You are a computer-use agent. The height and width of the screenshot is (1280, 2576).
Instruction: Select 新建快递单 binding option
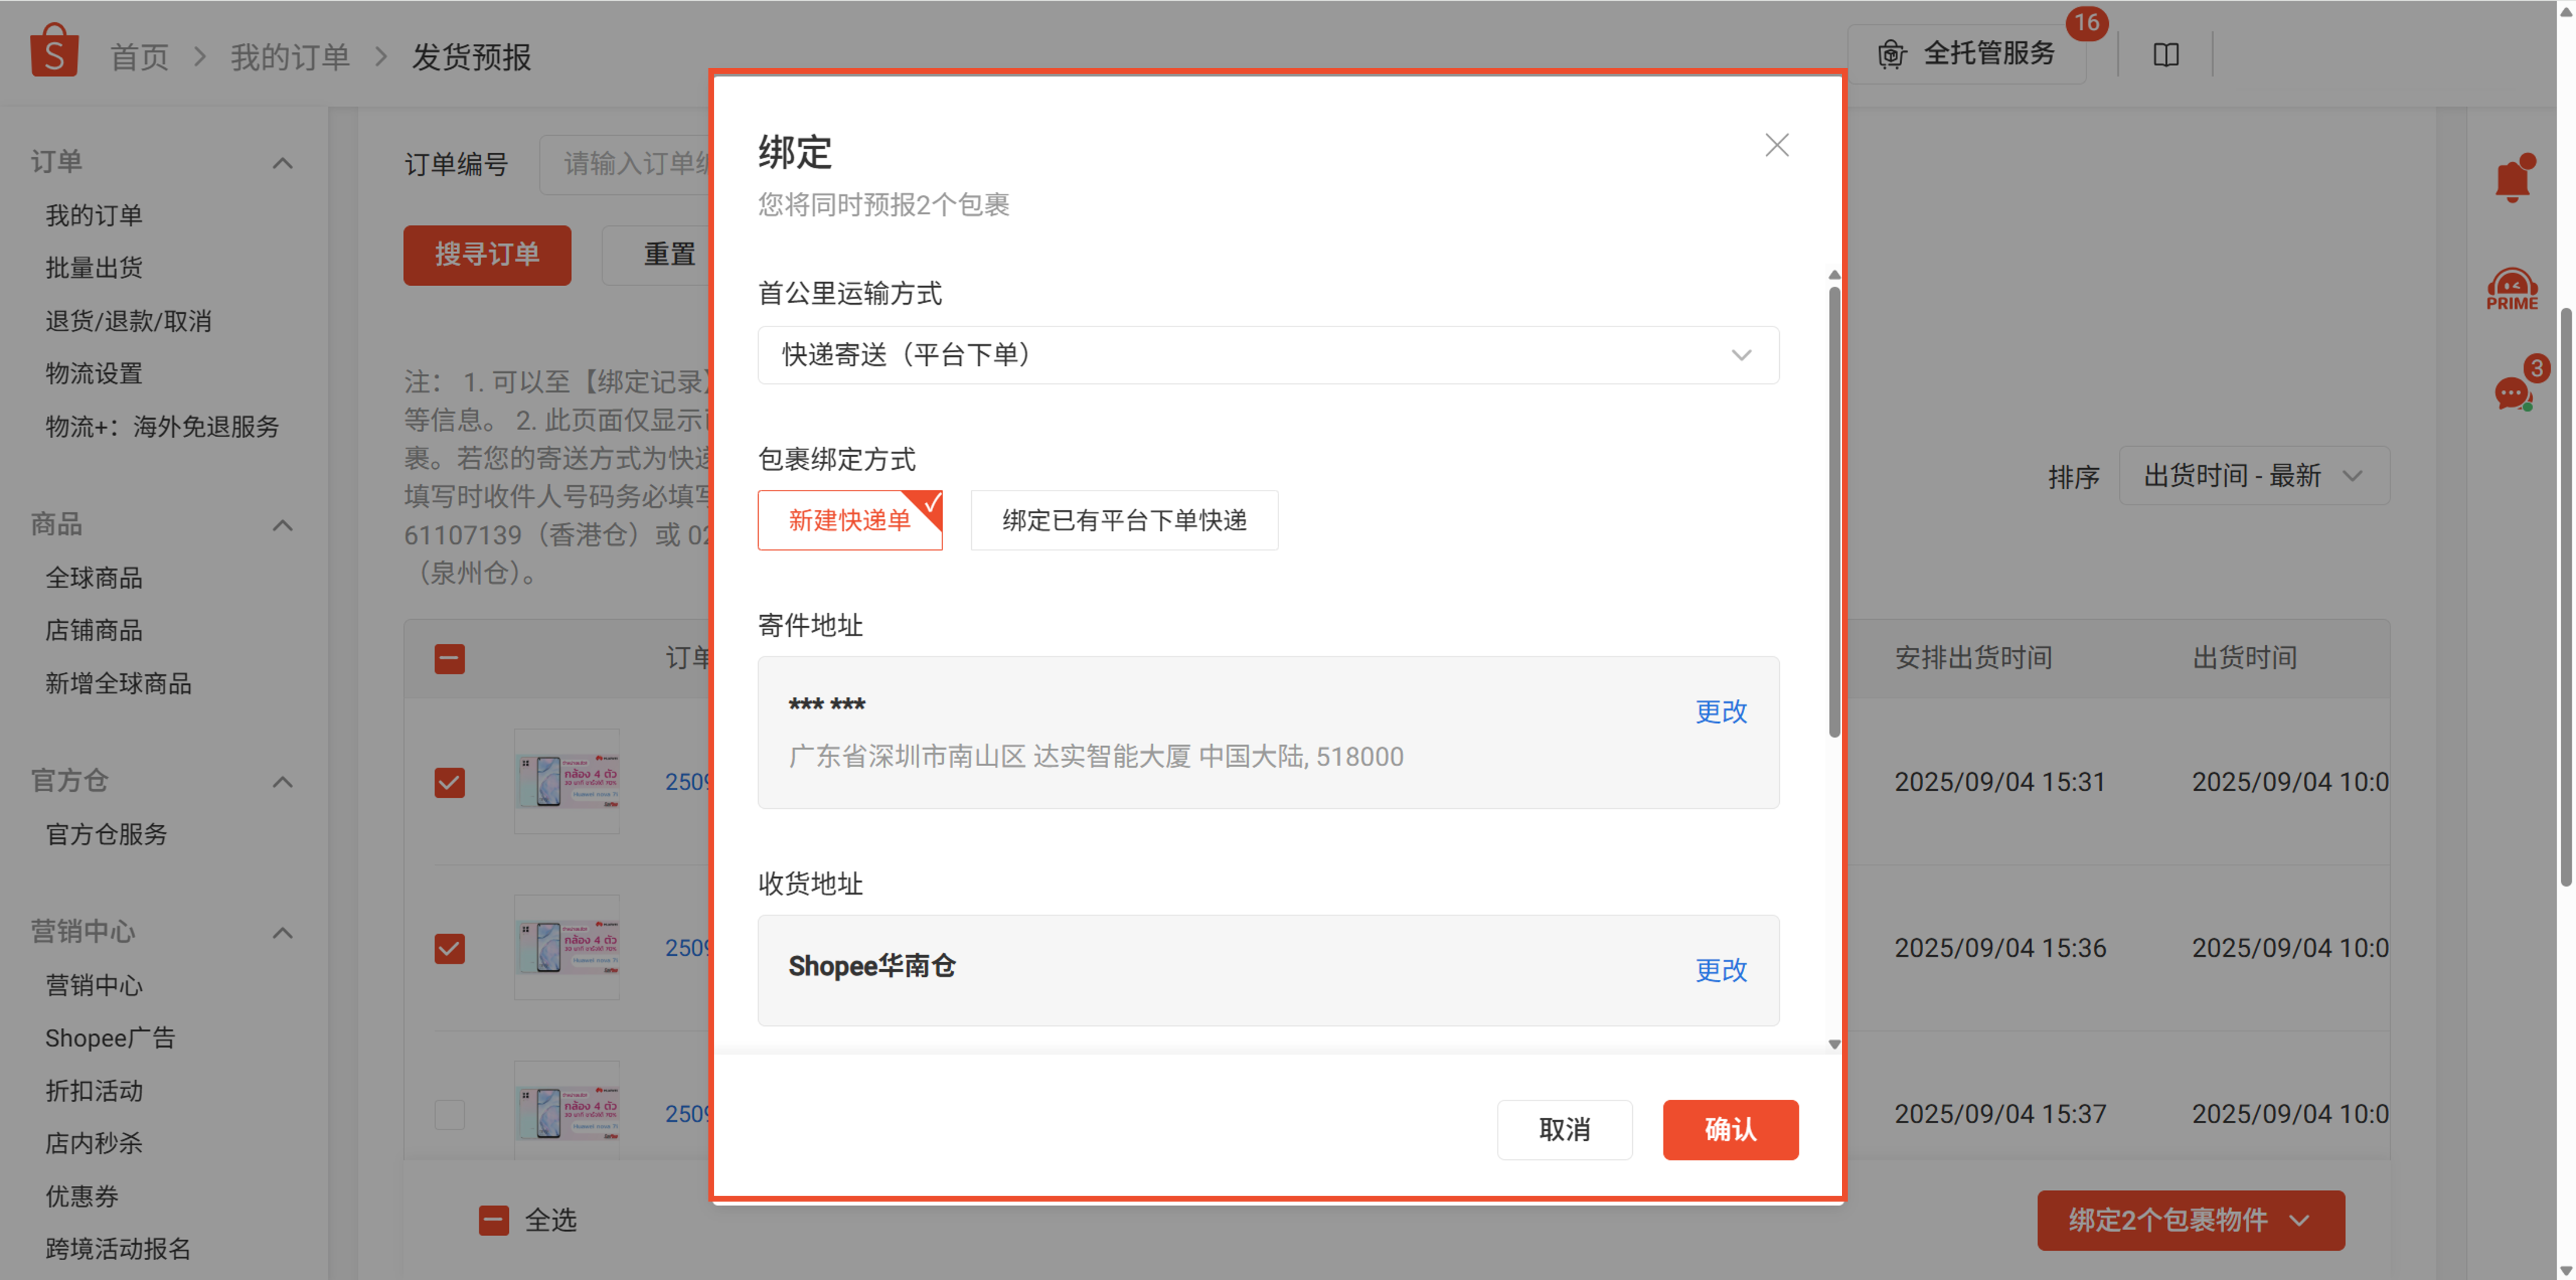pos(850,520)
